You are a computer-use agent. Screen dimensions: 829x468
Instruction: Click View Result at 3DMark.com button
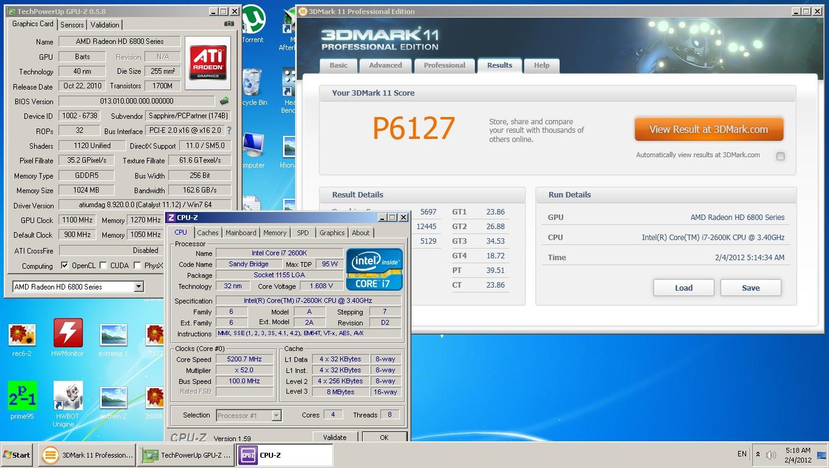708,129
